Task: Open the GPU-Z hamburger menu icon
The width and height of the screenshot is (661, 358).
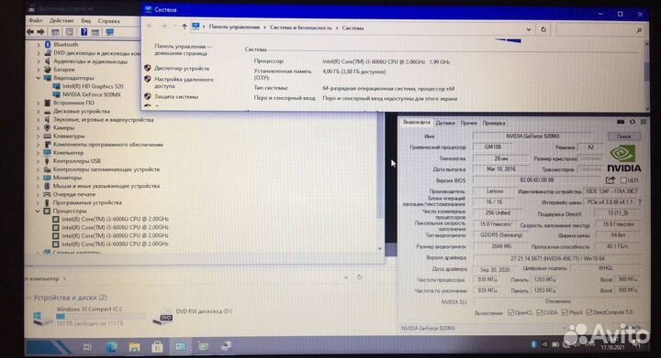Action: [644, 122]
